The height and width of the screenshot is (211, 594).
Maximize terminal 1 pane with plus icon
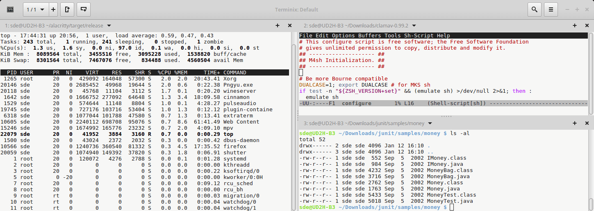pos(278,25)
